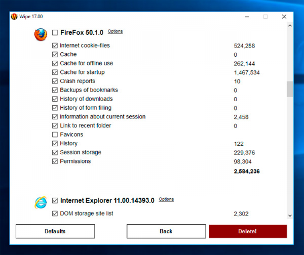The width and height of the screenshot is (304, 255).
Task: Uncheck Link to recent folder
Action: pos(55,125)
